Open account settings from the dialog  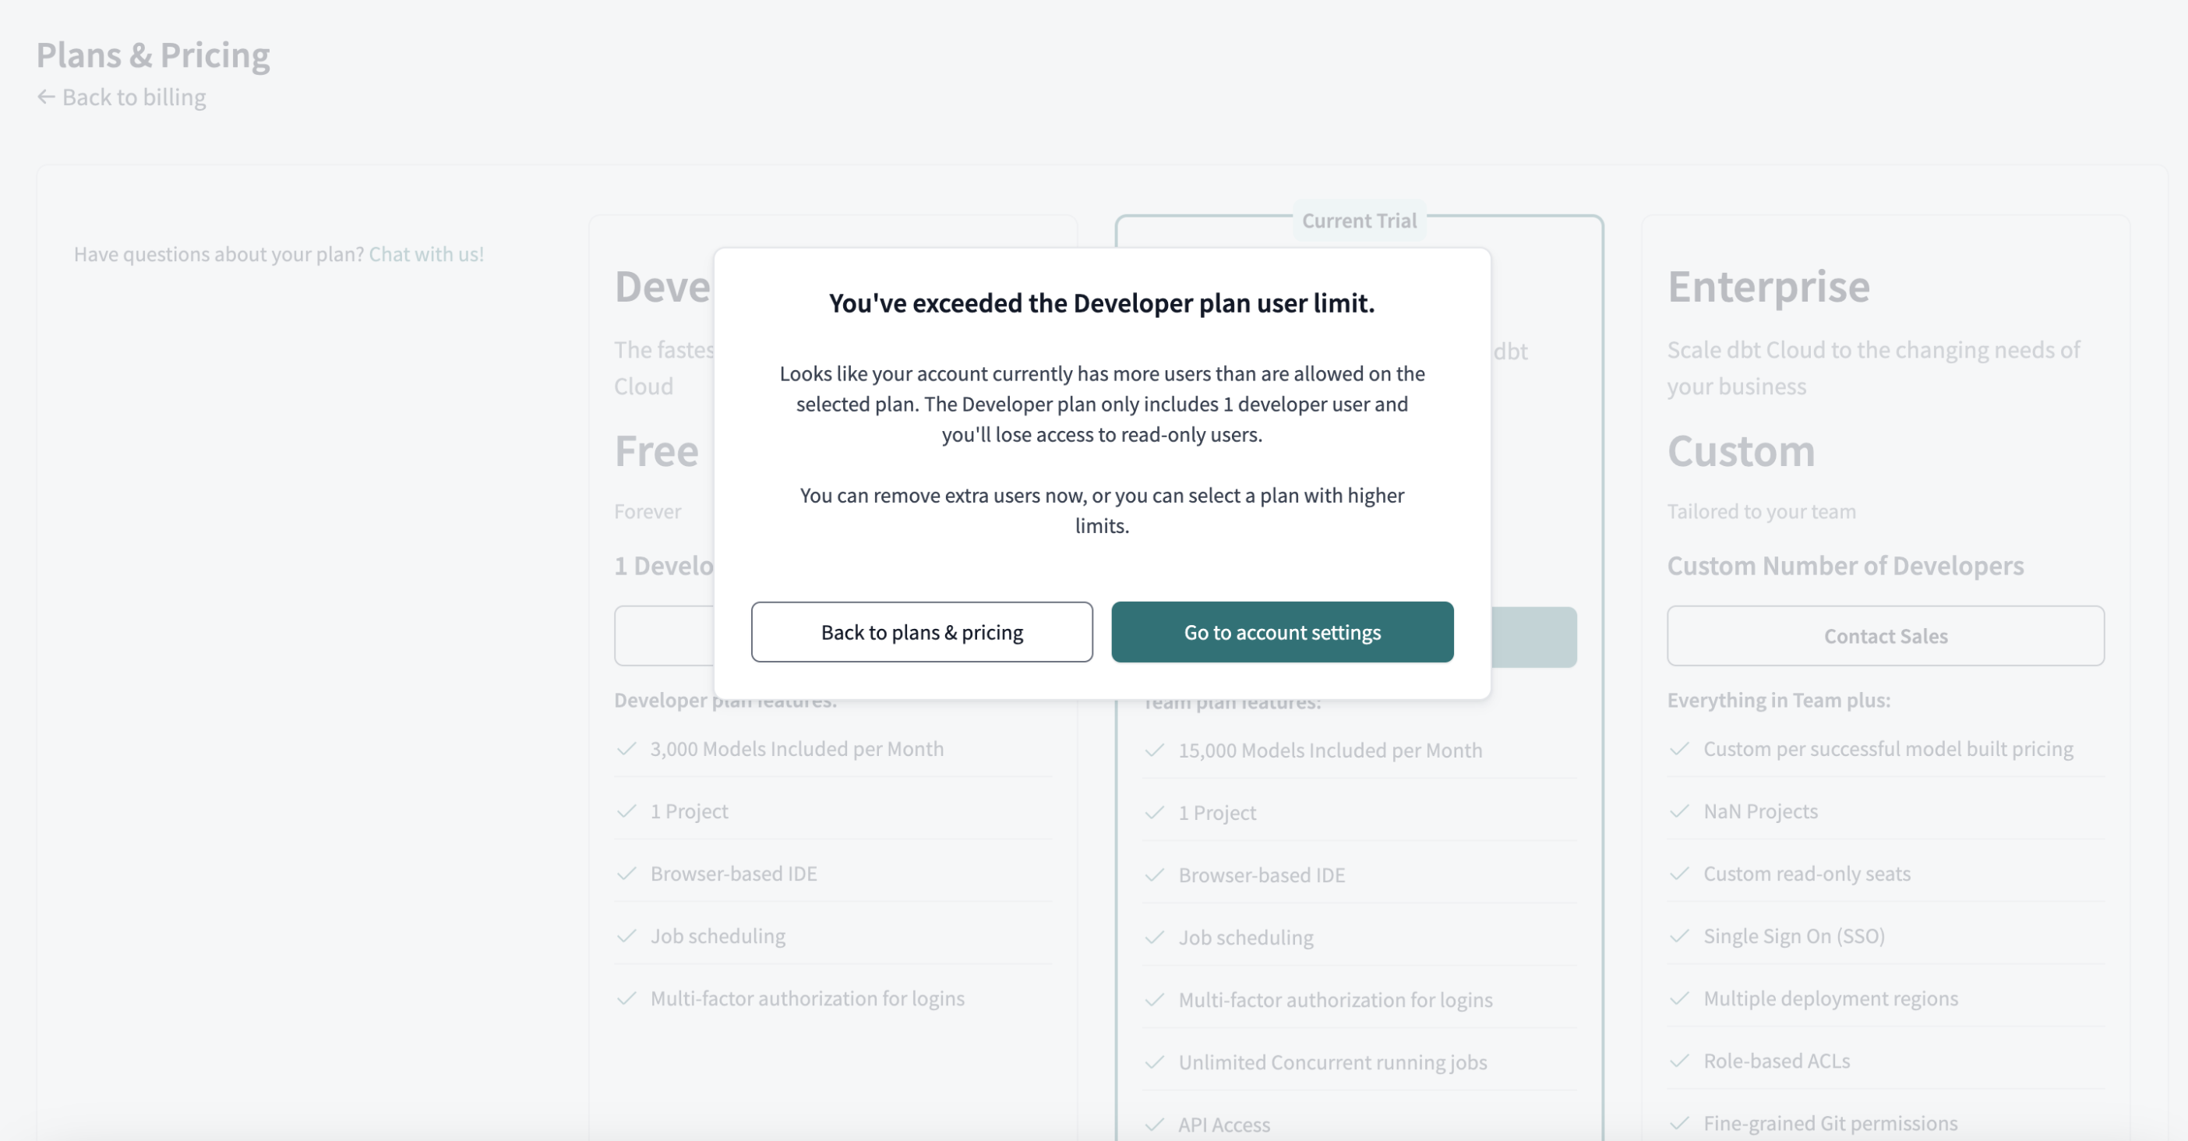tap(1282, 632)
